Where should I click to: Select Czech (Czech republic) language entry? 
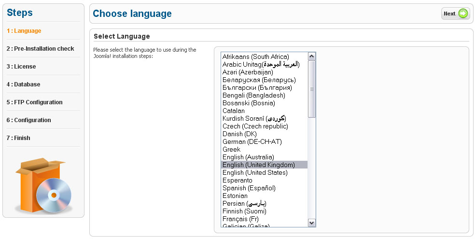click(x=255, y=127)
